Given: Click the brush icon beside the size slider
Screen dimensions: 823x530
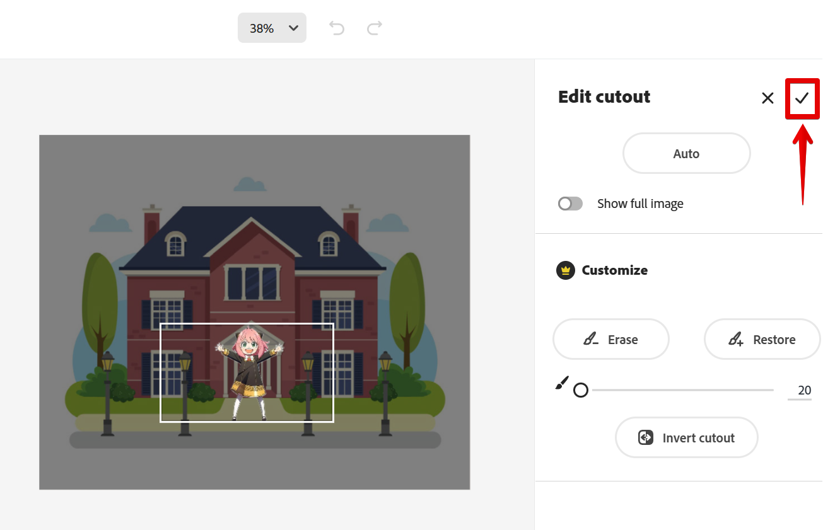Looking at the screenshot, I should coord(561,383).
